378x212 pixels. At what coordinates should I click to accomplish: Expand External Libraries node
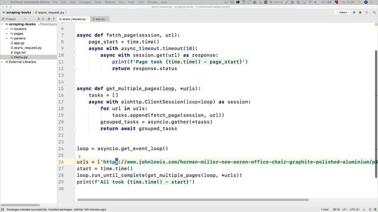2,62
